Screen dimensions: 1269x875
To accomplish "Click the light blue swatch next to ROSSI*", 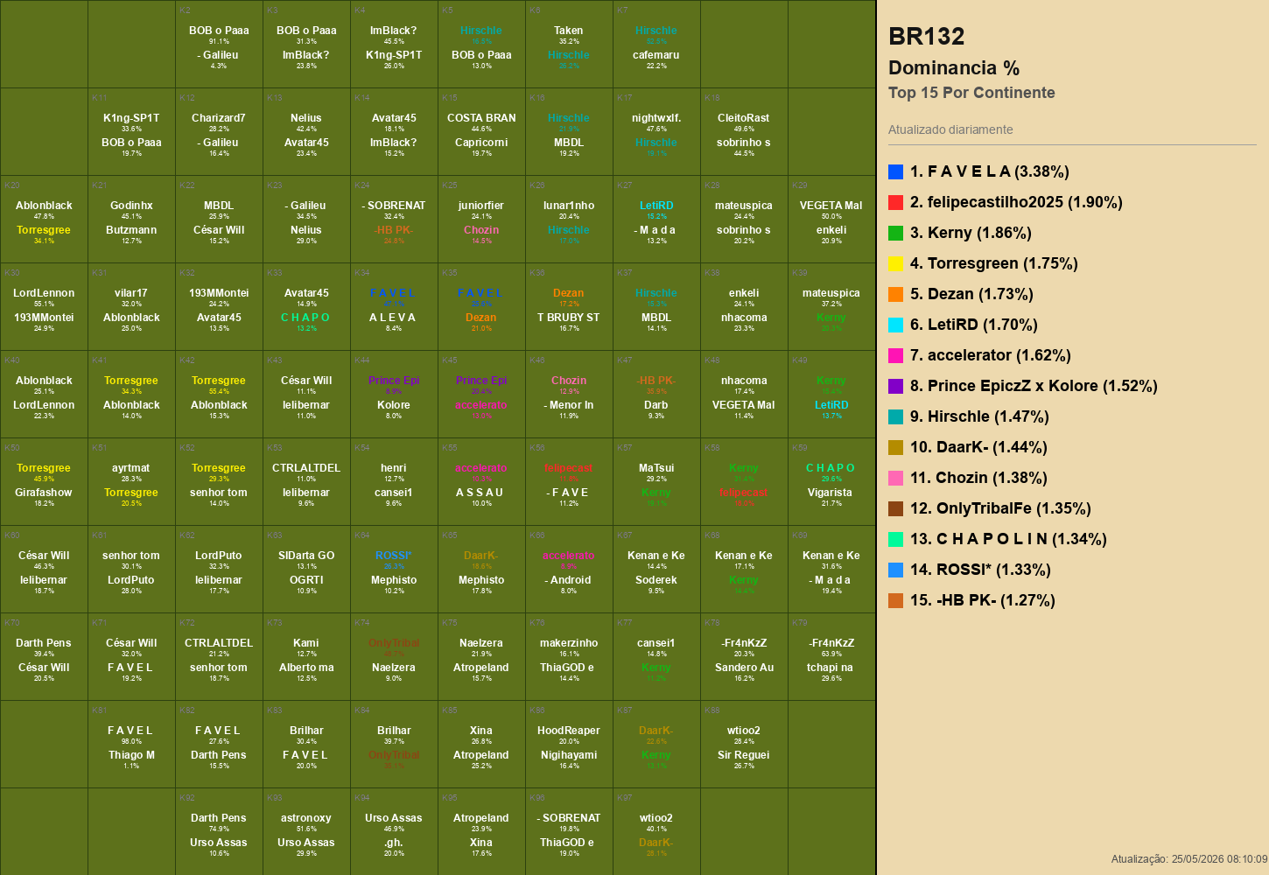I will pyautogui.click(x=895, y=570).
